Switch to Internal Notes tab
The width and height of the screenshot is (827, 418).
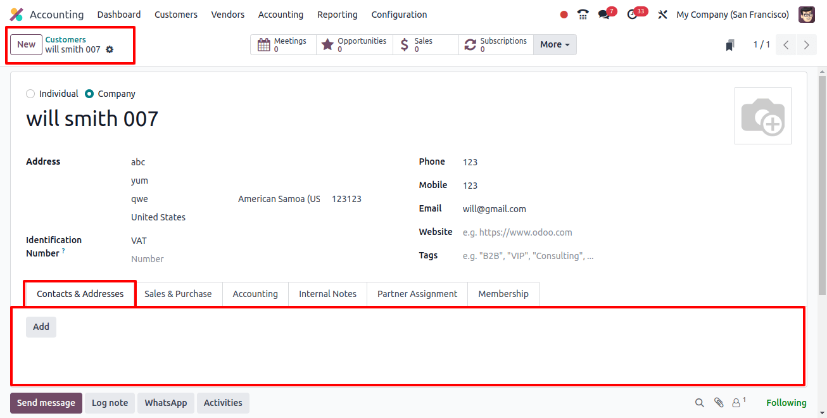(327, 294)
